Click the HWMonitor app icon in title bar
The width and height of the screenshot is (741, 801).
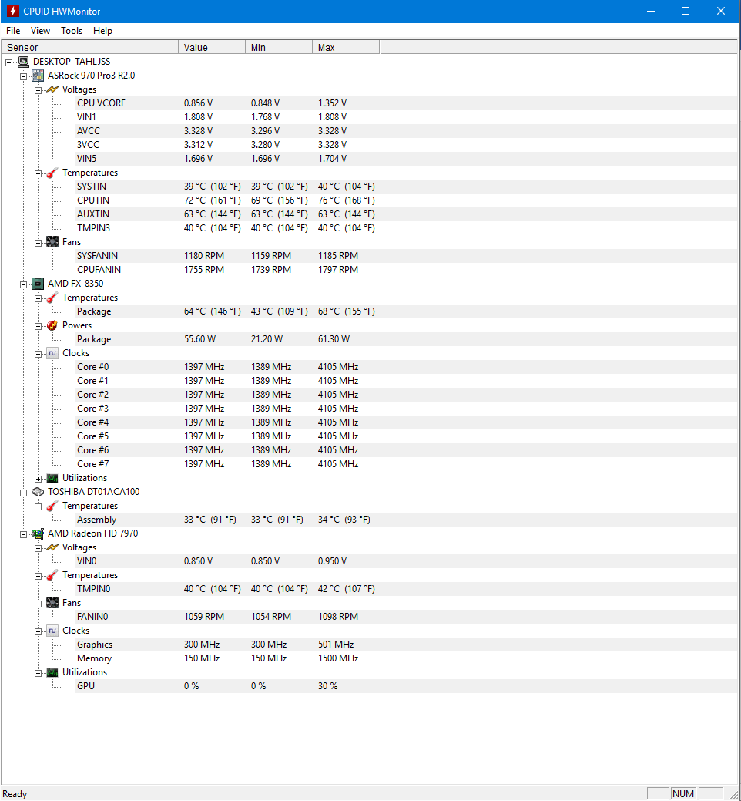(13, 11)
